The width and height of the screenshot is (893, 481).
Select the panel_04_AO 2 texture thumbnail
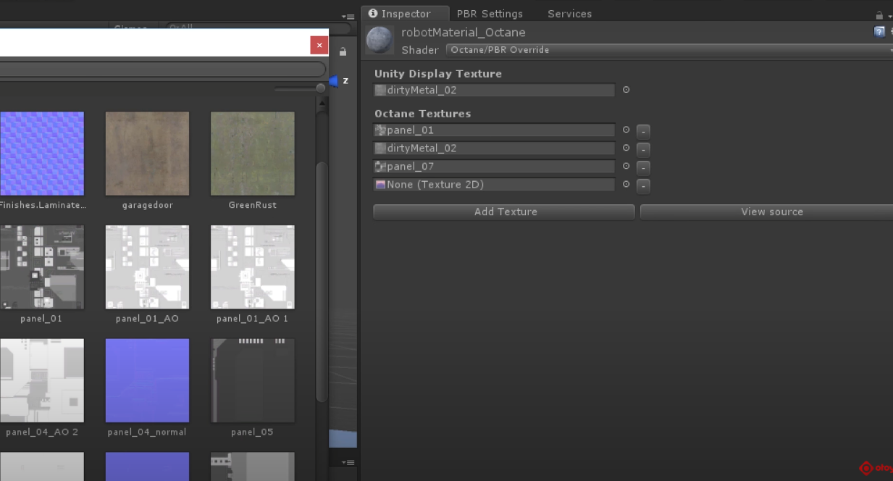[x=42, y=381]
